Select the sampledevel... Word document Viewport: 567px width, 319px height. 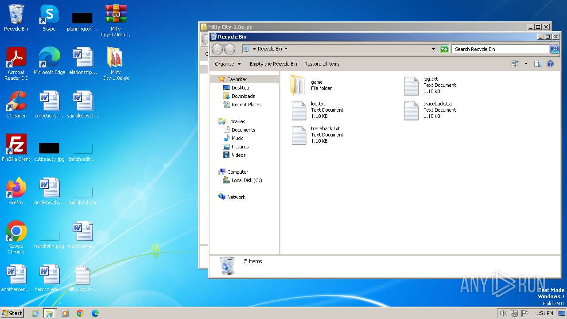82,105
